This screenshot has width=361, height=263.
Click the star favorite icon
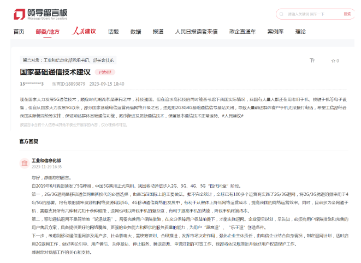[x=333, y=61]
